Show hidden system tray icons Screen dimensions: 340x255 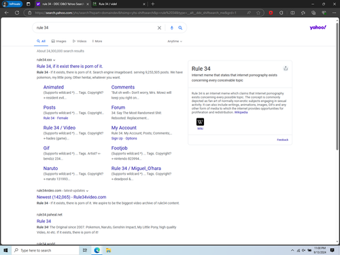pyautogui.click(x=292, y=250)
